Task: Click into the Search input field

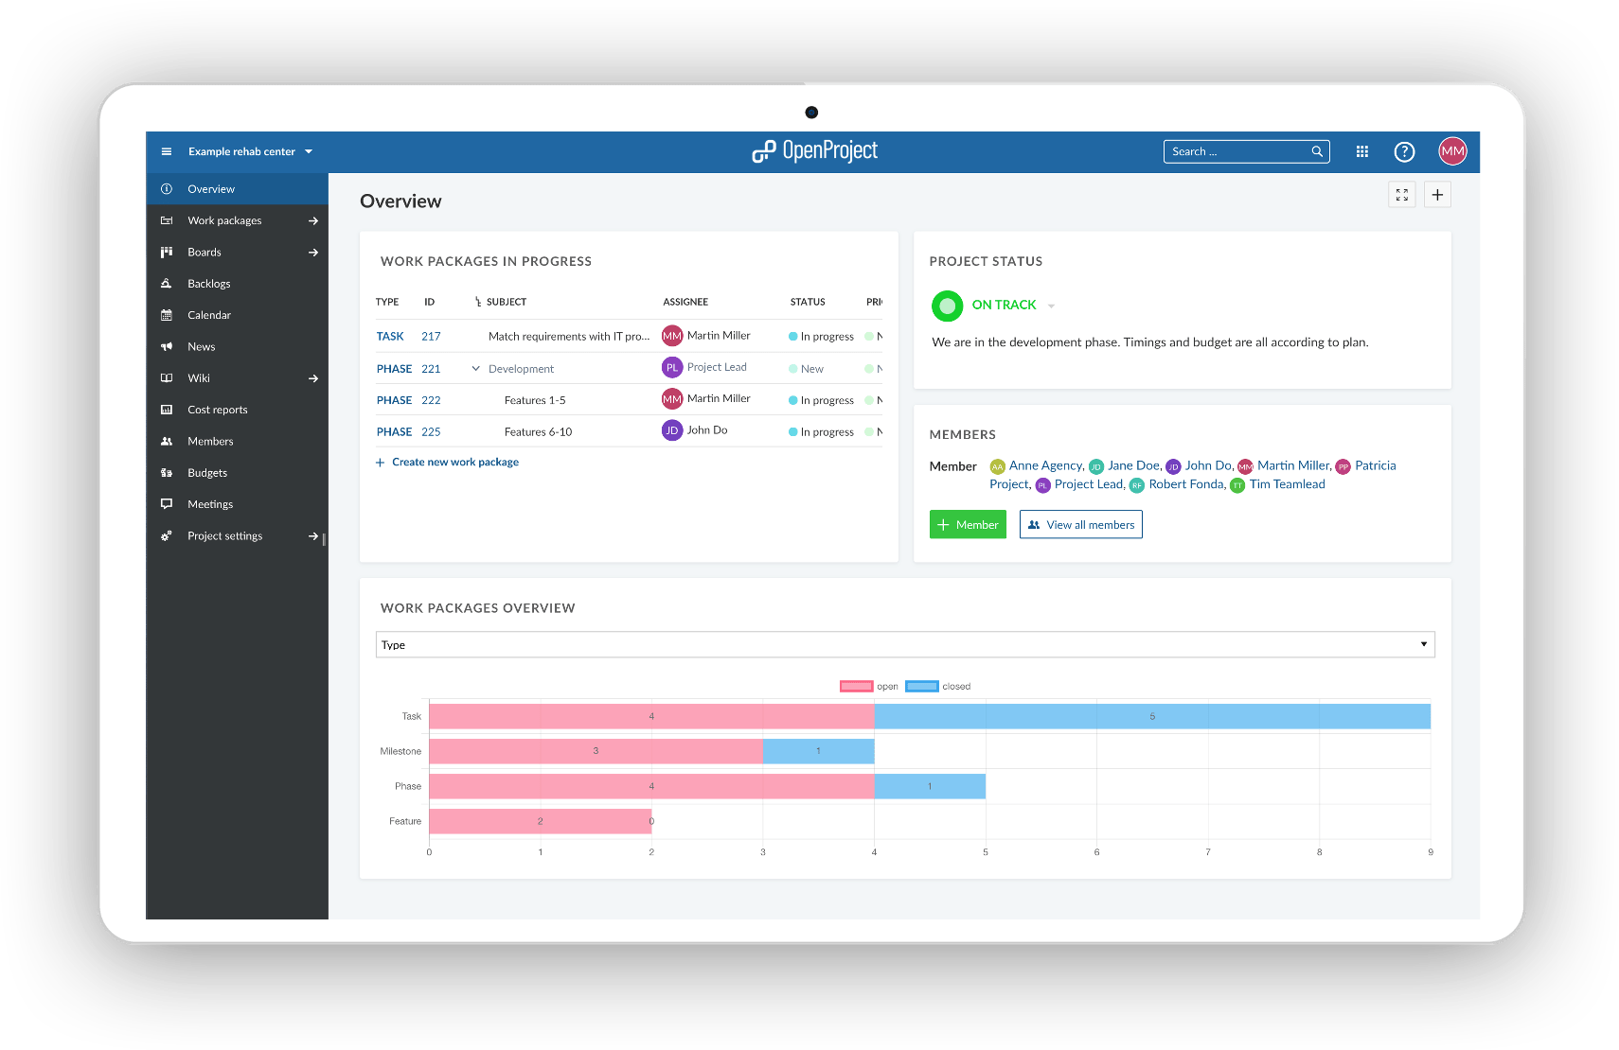Action: (1236, 151)
